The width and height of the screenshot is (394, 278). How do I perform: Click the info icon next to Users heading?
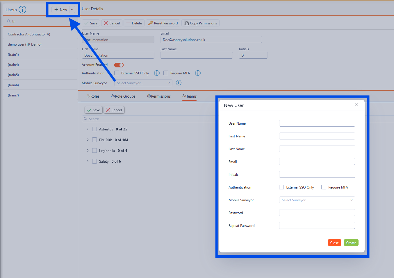[22, 10]
